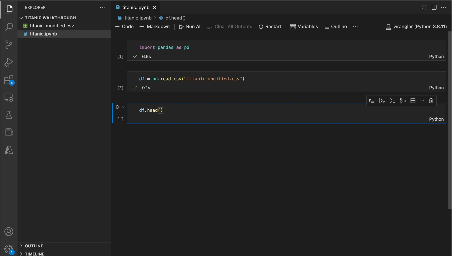Execute cells above the current cell
Image resolution: width=452 pixels, height=256 pixels.
(382, 101)
